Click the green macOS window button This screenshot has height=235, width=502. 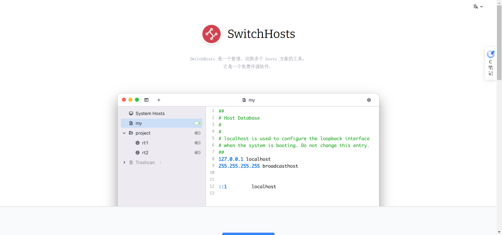coord(137,100)
